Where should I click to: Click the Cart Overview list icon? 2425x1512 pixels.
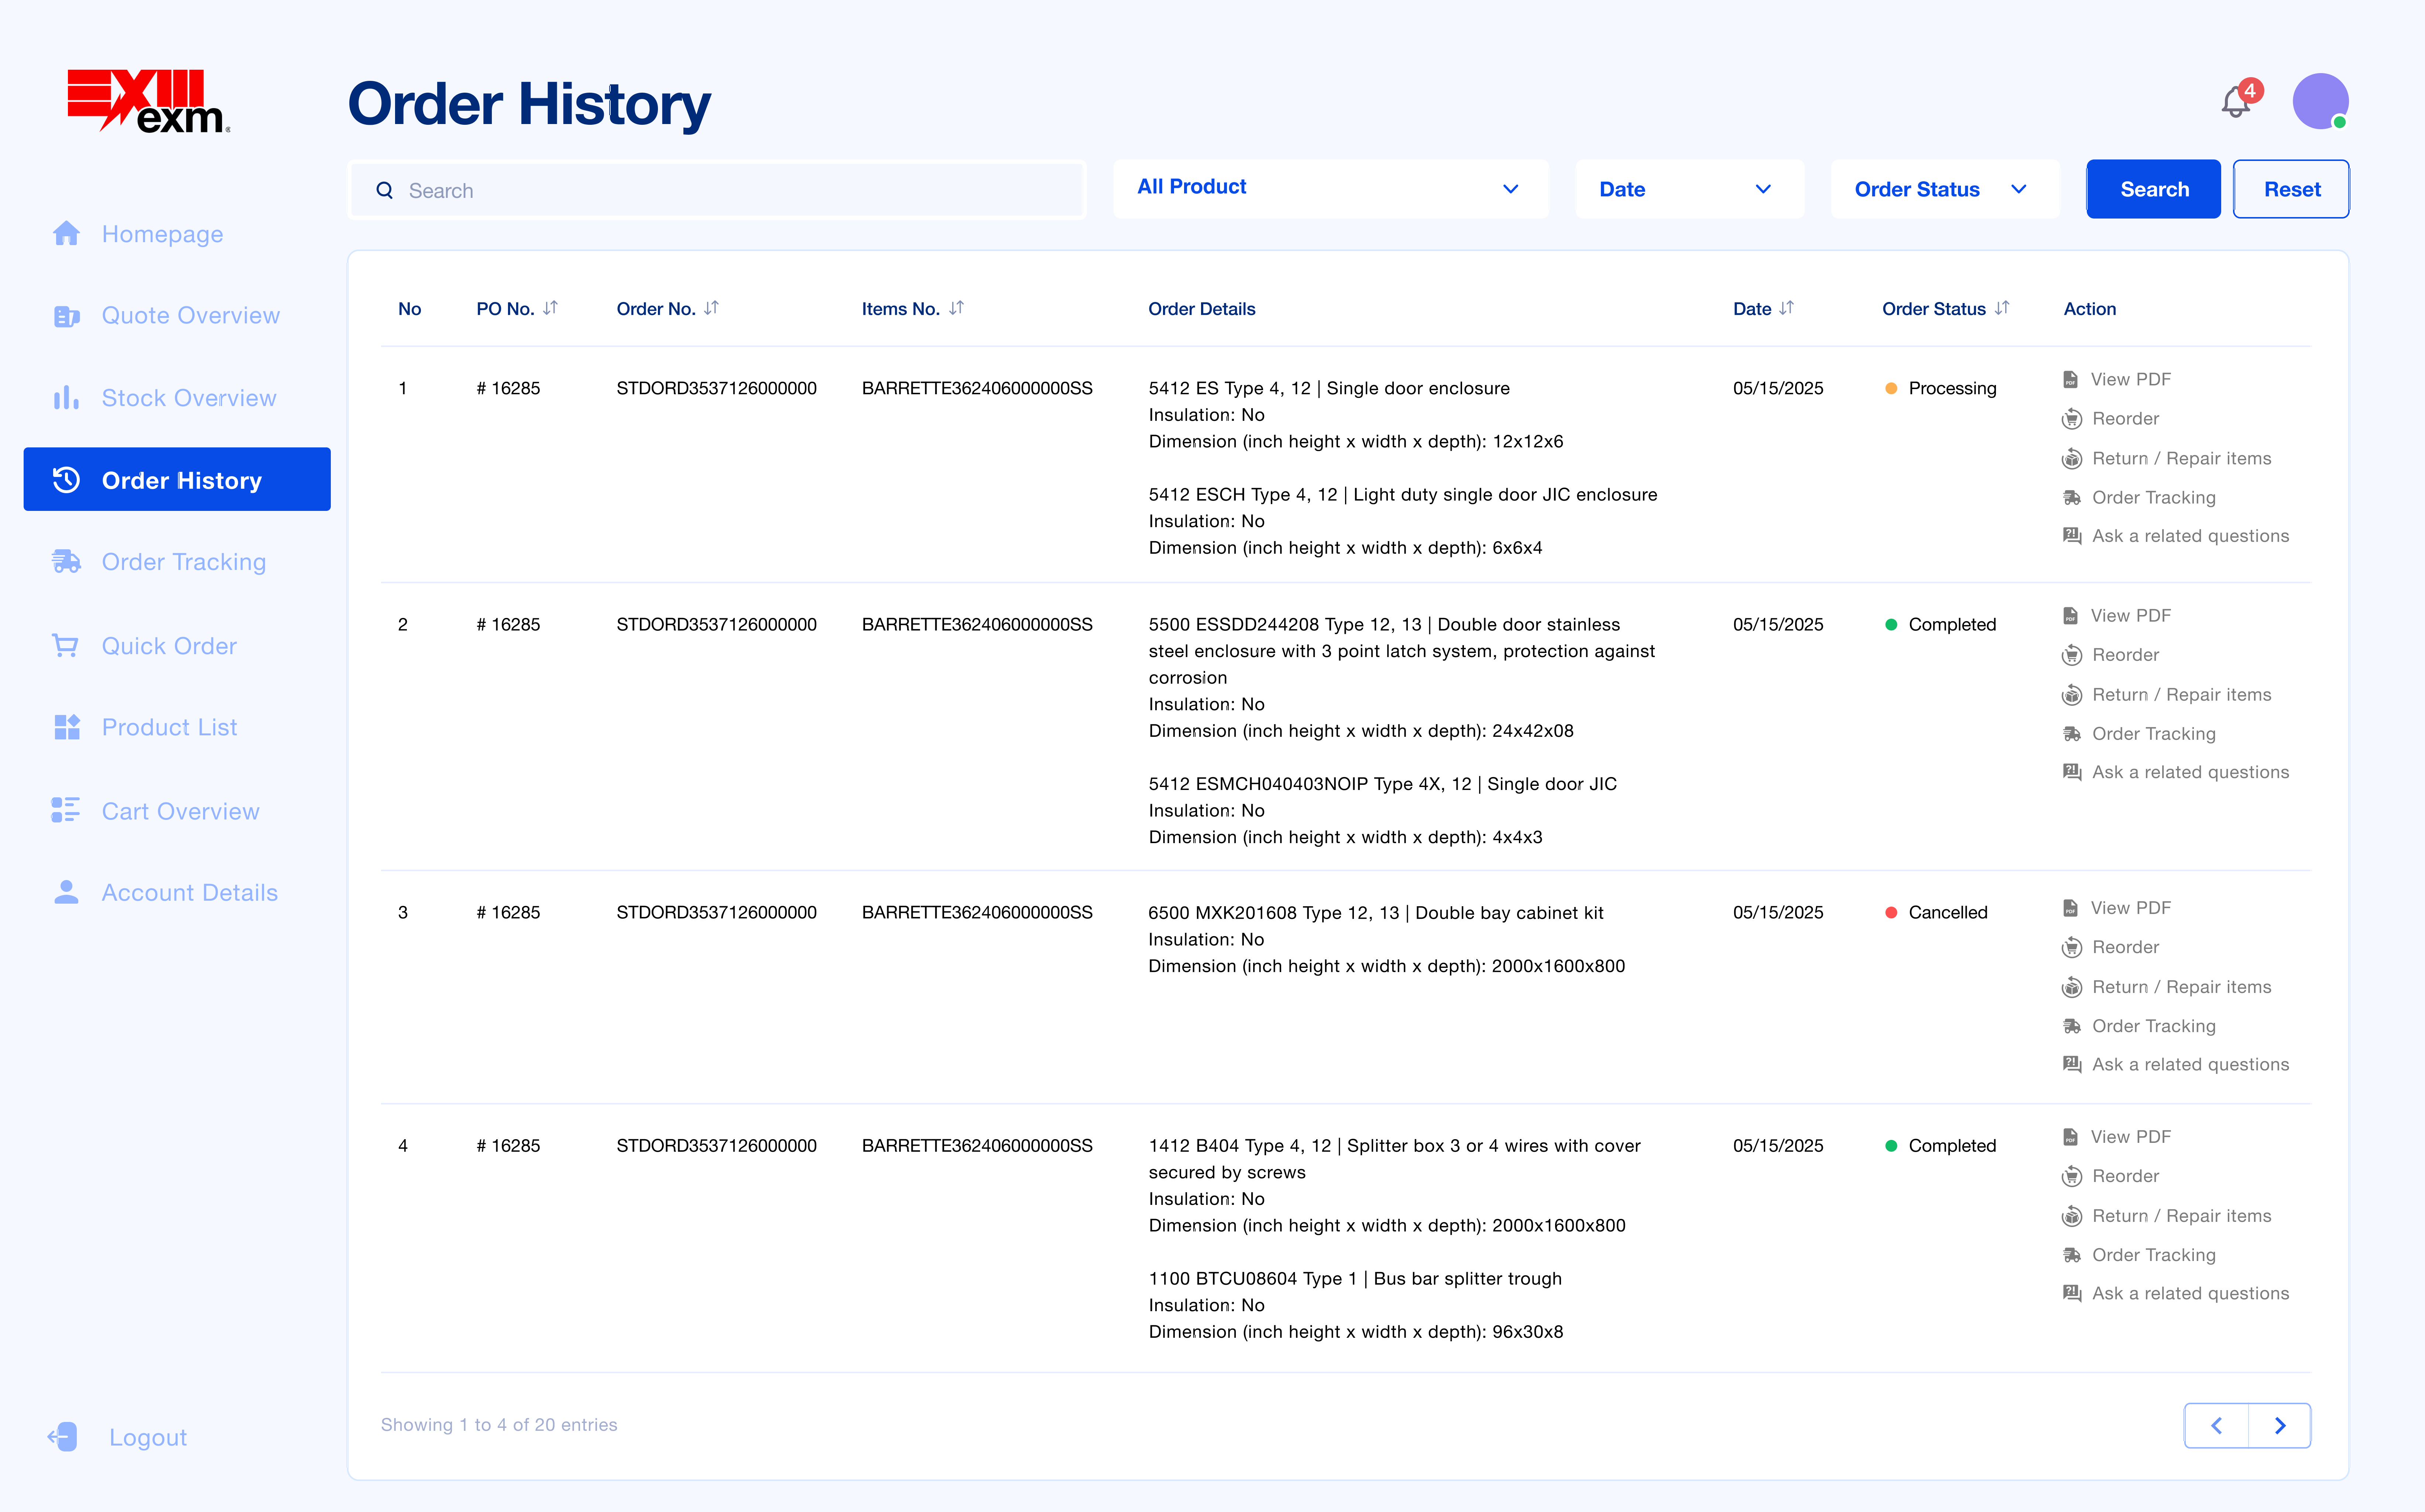tap(66, 810)
